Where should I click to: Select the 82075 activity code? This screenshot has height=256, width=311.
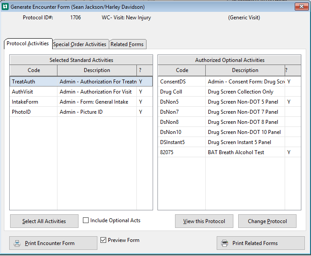[167, 152]
